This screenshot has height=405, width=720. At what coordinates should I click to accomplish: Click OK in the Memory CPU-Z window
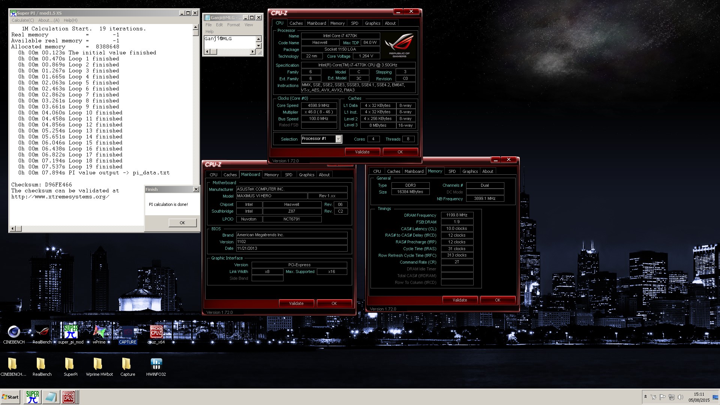498,300
